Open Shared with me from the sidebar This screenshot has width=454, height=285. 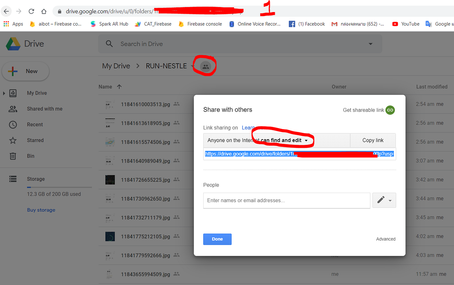tap(12, 109)
